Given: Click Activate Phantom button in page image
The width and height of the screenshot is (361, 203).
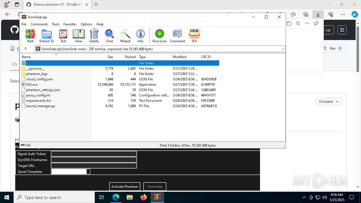Looking at the screenshot, I should point(125,186).
